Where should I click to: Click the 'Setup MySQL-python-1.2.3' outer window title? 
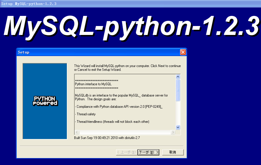coord(29,3)
